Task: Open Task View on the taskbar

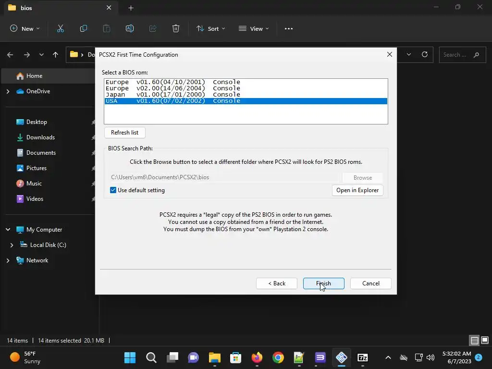Action: (172, 357)
